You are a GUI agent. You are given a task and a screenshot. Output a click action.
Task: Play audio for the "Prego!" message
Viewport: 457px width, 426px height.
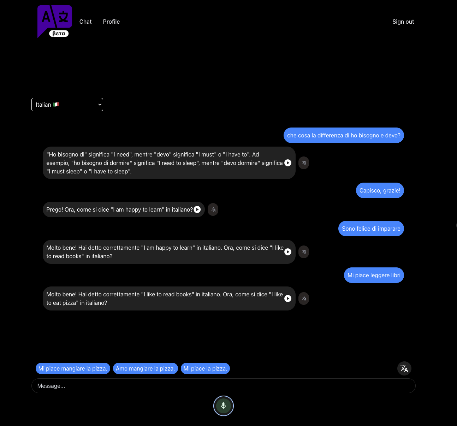[197, 209]
